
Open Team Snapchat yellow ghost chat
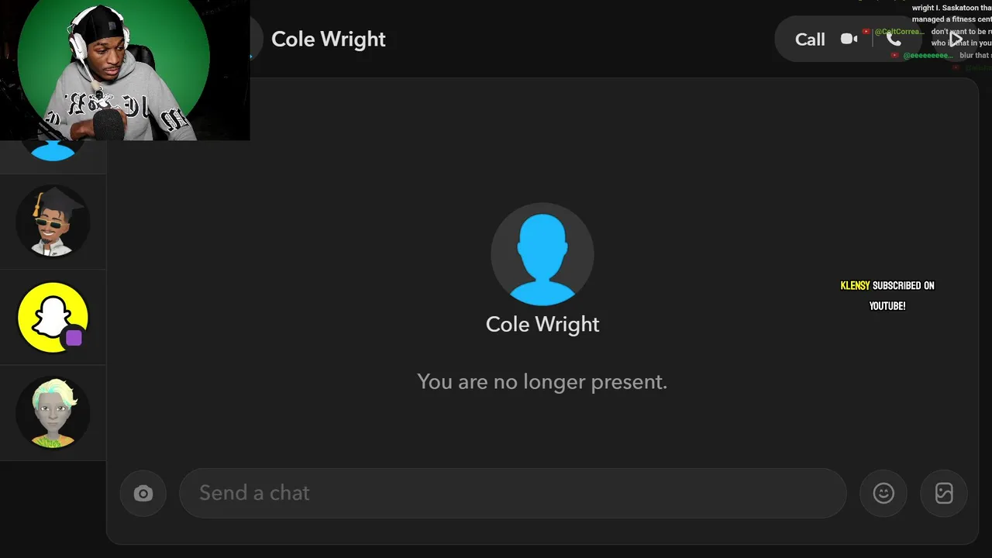[x=53, y=317]
